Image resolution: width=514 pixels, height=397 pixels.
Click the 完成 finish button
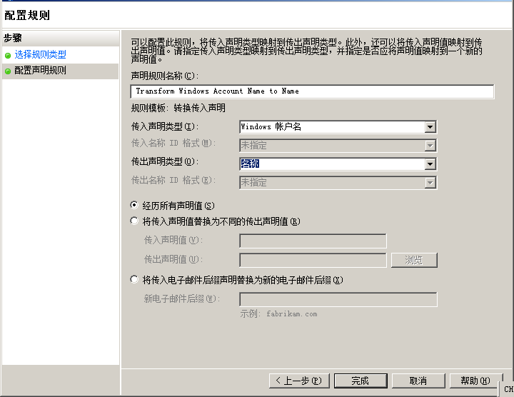tap(361, 381)
